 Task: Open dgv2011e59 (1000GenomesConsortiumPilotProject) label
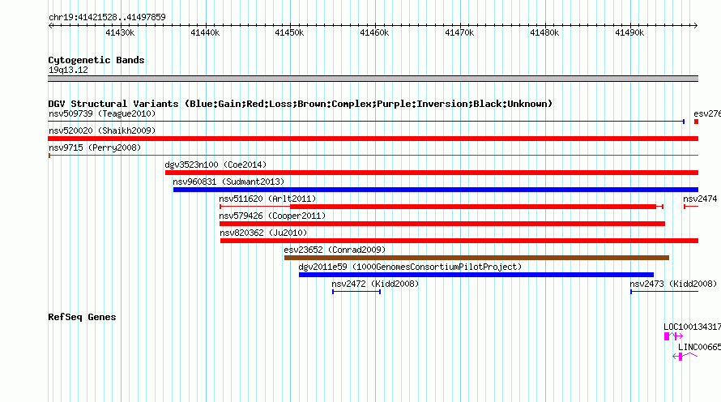(x=410, y=267)
